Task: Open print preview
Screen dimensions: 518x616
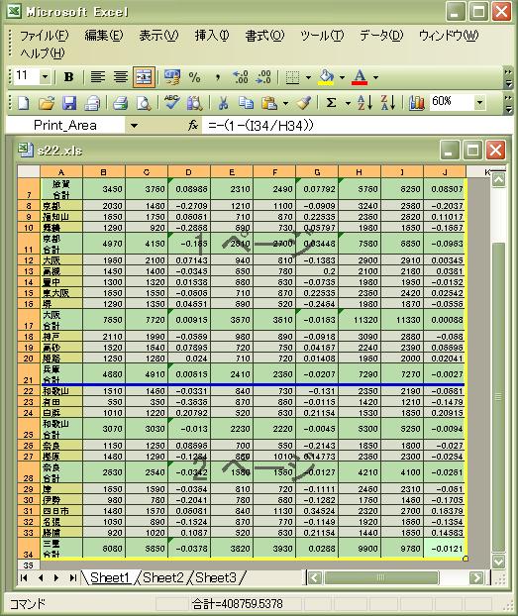Action: coord(144,103)
